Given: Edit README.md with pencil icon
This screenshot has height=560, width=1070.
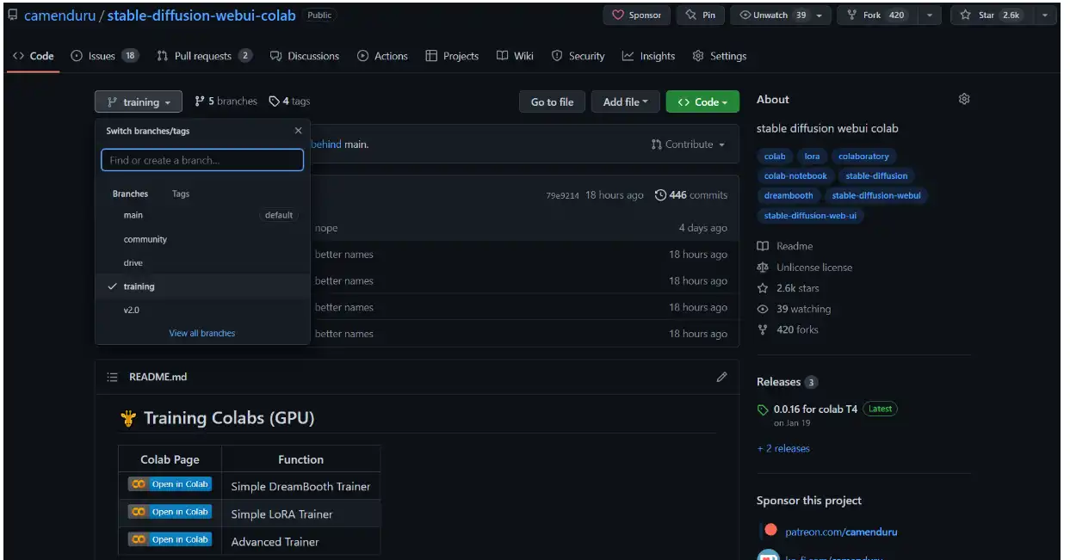Looking at the screenshot, I should point(721,377).
